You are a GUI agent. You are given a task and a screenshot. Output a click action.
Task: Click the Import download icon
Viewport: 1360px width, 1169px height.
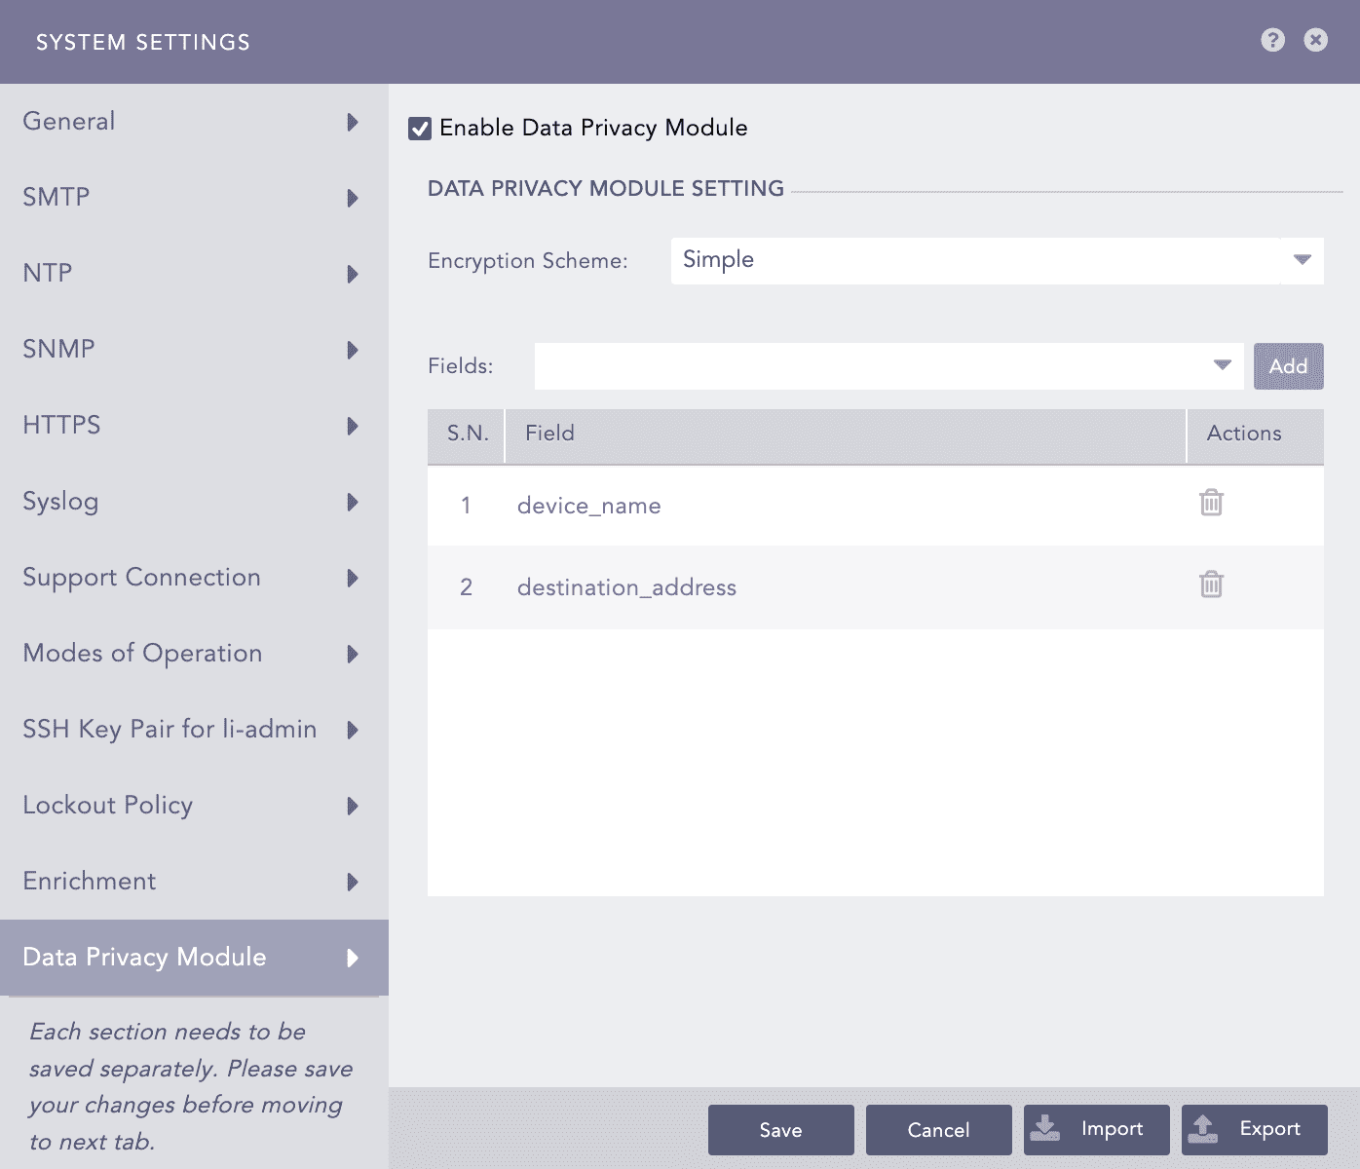click(x=1045, y=1128)
